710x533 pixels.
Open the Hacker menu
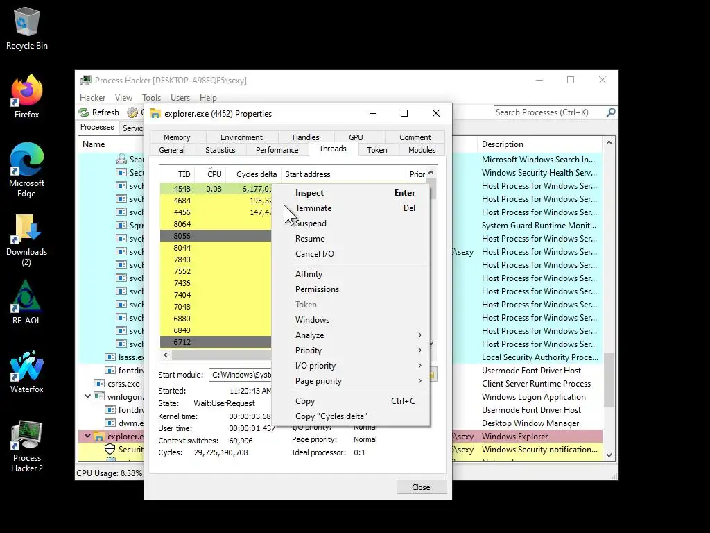coord(92,98)
